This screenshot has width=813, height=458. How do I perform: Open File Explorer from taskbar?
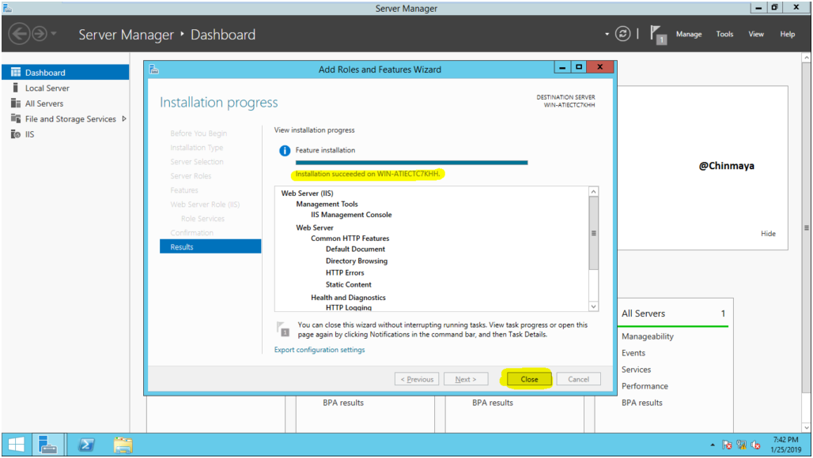123,445
